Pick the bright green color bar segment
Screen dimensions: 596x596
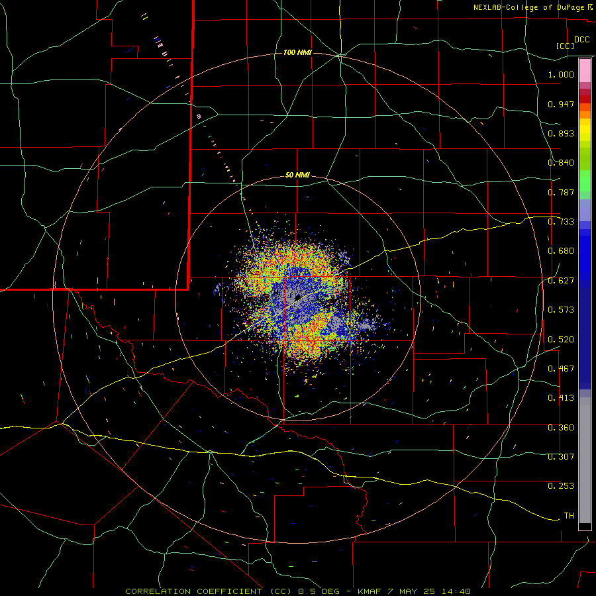[x=585, y=181]
